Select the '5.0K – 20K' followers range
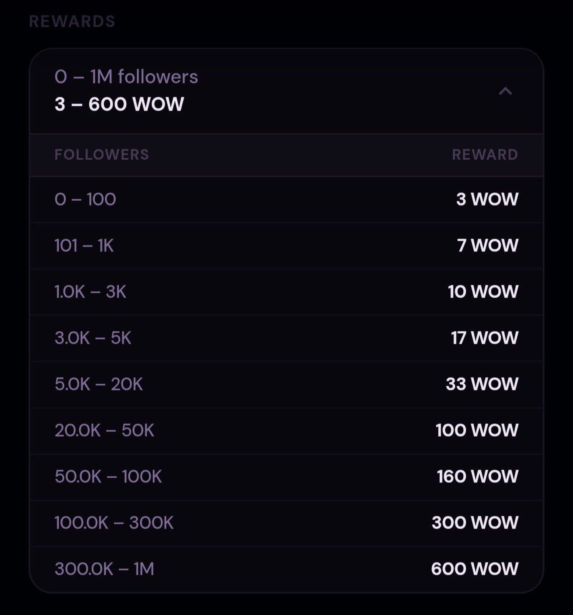The image size is (573, 615). [x=99, y=384]
